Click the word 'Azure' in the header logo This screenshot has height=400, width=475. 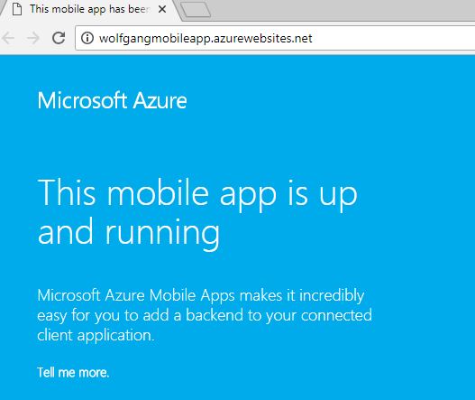160,101
